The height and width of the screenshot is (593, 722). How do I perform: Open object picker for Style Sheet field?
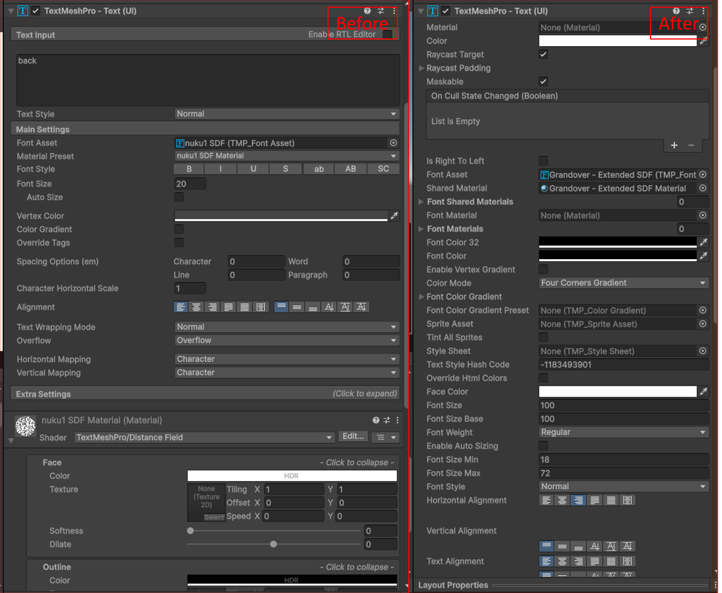[x=703, y=351]
